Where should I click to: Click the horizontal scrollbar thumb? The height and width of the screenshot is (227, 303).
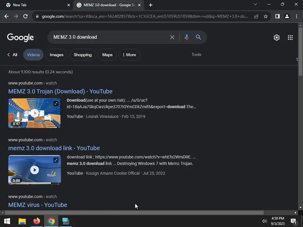point(134,213)
